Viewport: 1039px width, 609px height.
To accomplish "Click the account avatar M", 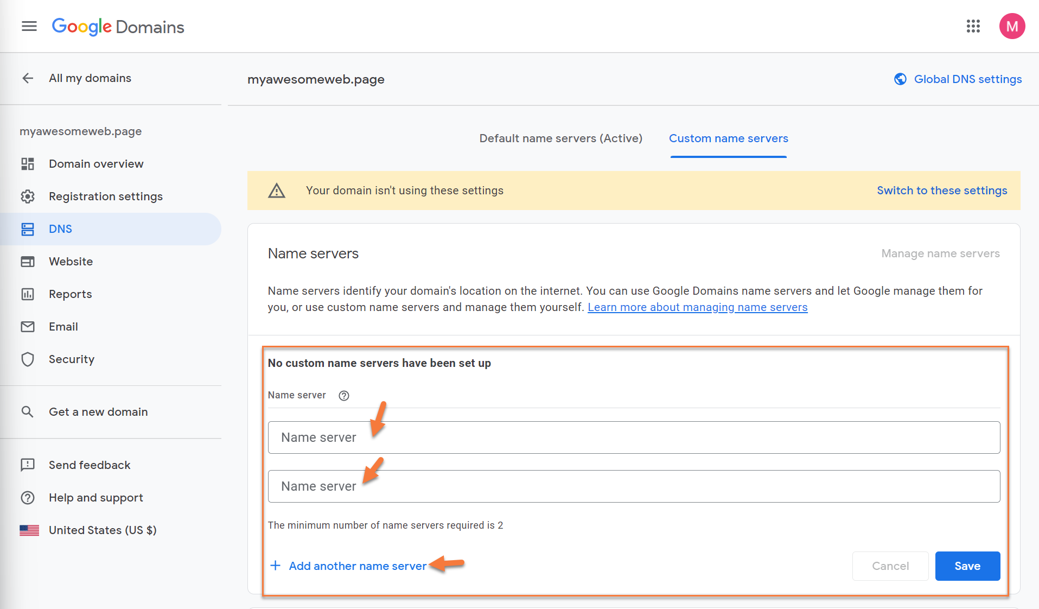I will [1012, 26].
